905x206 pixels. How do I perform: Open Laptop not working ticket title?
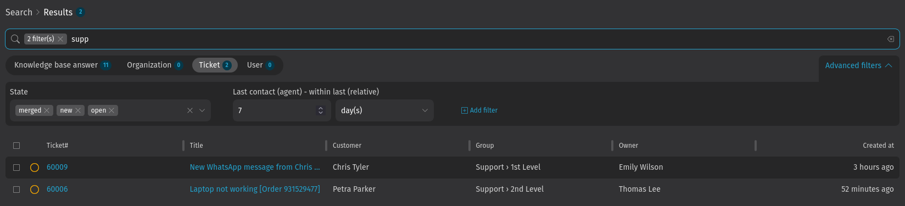[255, 189]
